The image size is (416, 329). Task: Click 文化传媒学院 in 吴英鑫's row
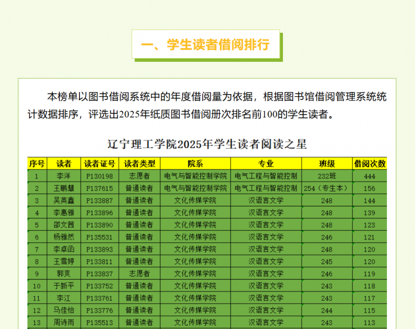click(196, 201)
